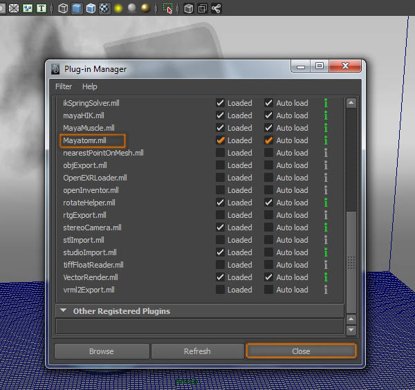The width and height of the screenshot is (415, 390).
Task: Disable Auto load for VectorRender.mll
Action: click(x=268, y=277)
